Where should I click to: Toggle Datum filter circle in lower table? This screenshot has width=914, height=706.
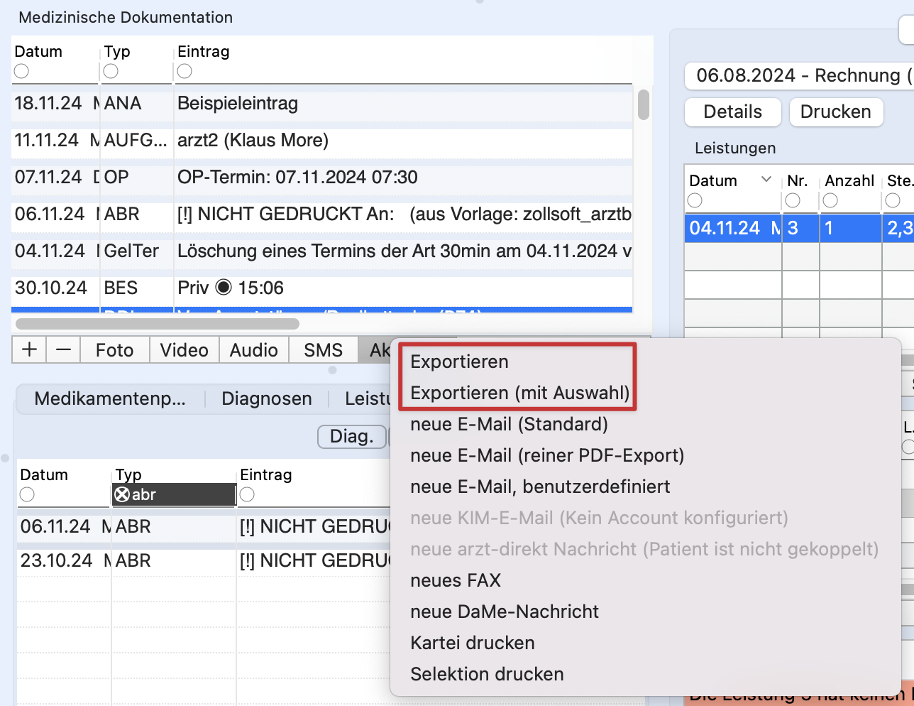point(27,494)
